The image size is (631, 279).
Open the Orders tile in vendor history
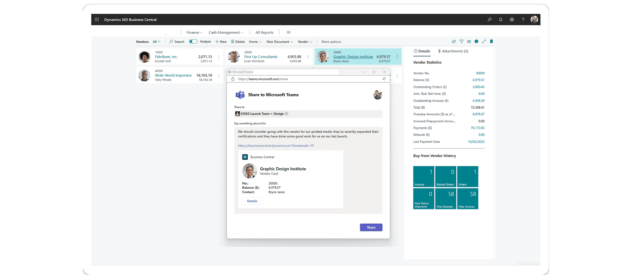[468, 177]
